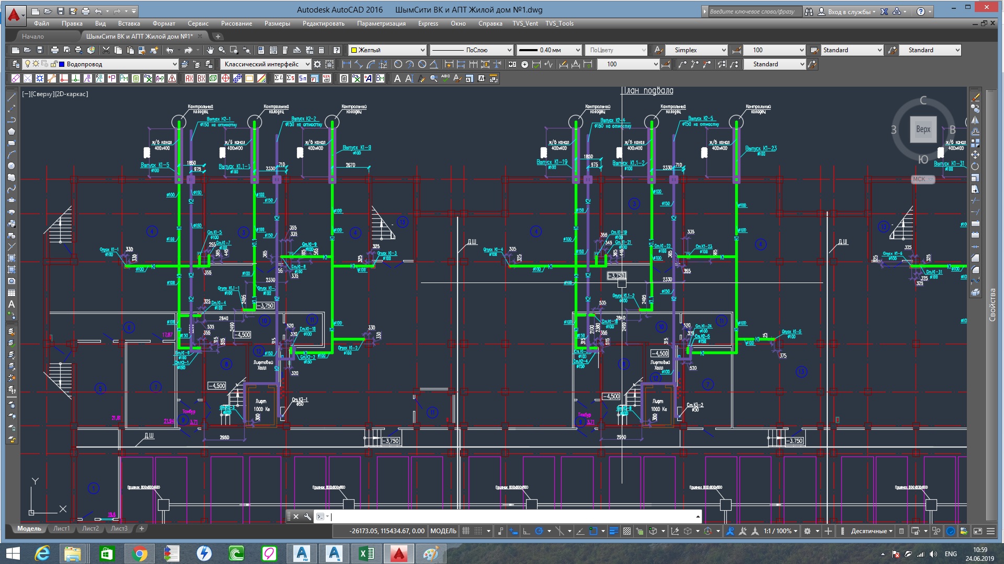
Task: Open the 1:1 / 100% annotation scale dropdown
Action: [x=780, y=531]
